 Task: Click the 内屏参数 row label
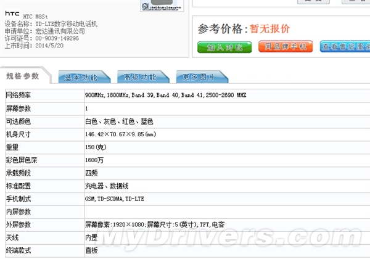coord(18,212)
